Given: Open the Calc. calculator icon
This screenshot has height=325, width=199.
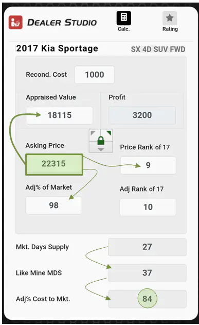Looking at the screenshot, I should [x=124, y=18].
